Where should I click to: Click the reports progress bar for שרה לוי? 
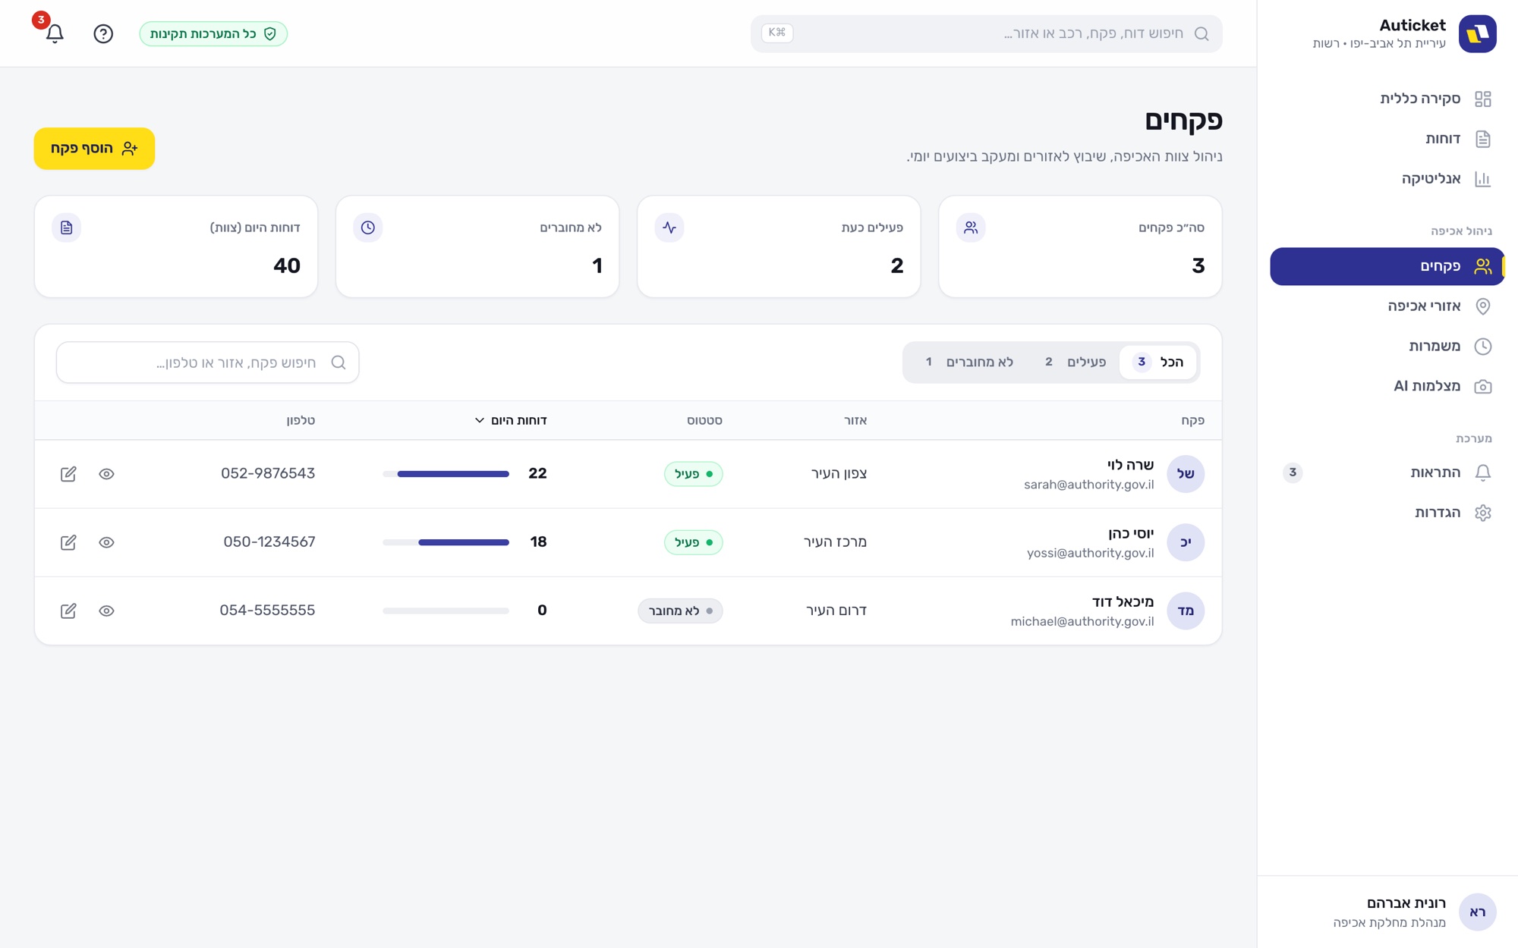[x=446, y=474]
